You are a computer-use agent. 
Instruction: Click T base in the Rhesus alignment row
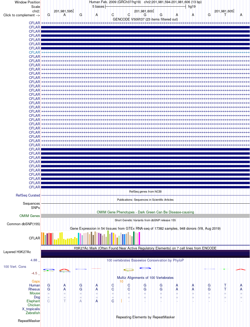pos(225,289)
